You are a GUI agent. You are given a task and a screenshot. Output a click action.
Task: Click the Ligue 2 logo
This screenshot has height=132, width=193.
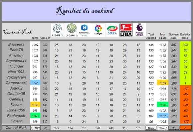72,30
